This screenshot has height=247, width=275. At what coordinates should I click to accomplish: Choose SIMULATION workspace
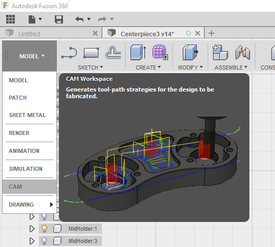(x=30, y=169)
